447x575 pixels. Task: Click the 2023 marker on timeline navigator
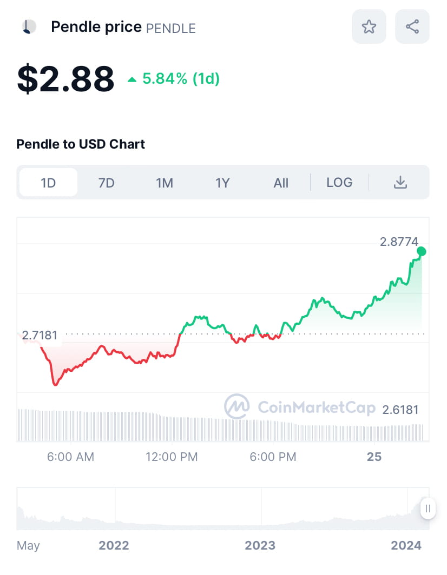tap(260, 545)
